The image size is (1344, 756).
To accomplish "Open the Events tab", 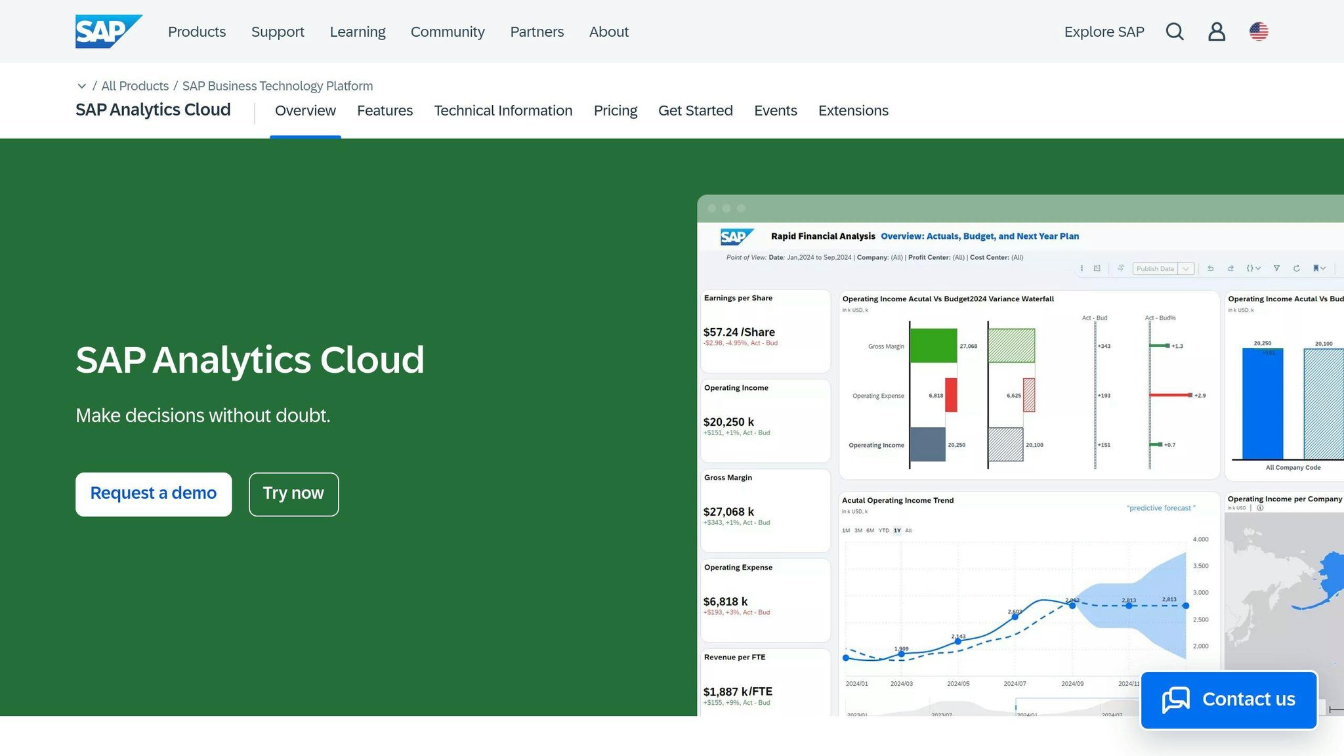I will (776, 111).
